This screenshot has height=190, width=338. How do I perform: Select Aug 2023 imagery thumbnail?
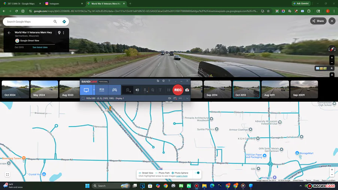point(69,89)
